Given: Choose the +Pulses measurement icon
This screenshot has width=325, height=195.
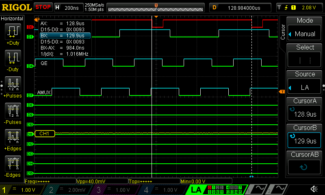Looking at the screenshot, I should pos(13,84).
